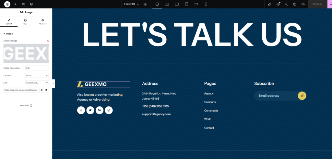
Task: Switch to mobile portrait device view
Action: click(x=206, y=4)
